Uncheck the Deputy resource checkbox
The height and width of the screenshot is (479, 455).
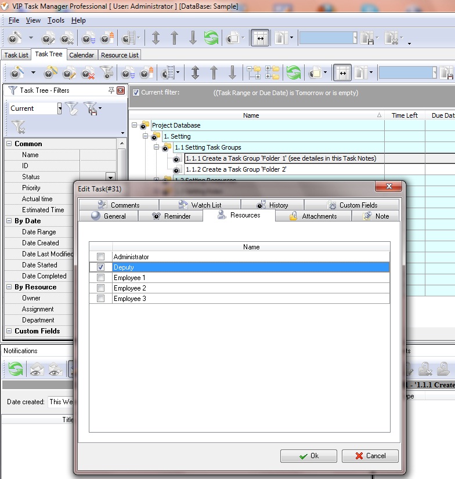[x=101, y=267]
